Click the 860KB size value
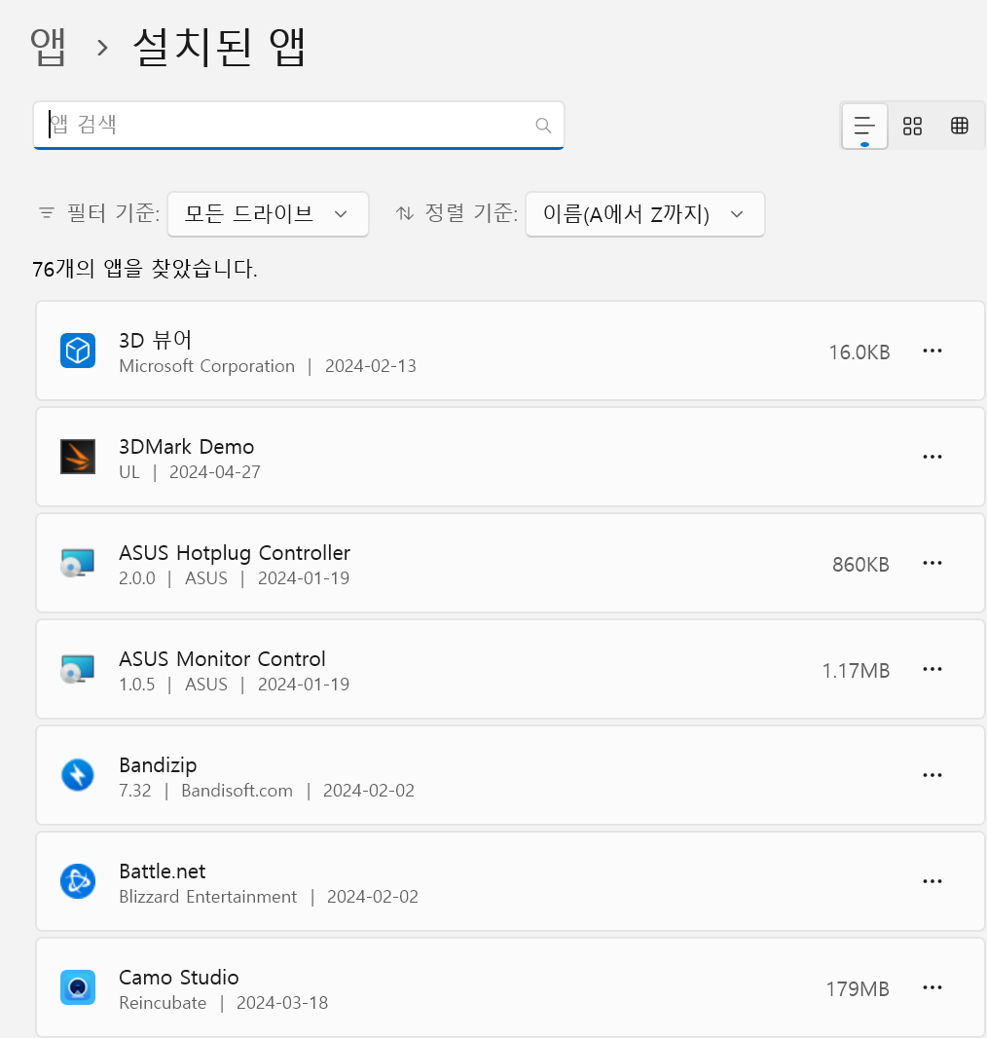 point(860,565)
